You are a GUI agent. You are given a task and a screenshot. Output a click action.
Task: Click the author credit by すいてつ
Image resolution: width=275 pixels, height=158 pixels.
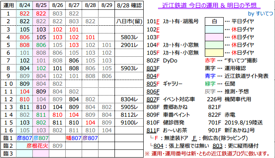click(261, 13)
